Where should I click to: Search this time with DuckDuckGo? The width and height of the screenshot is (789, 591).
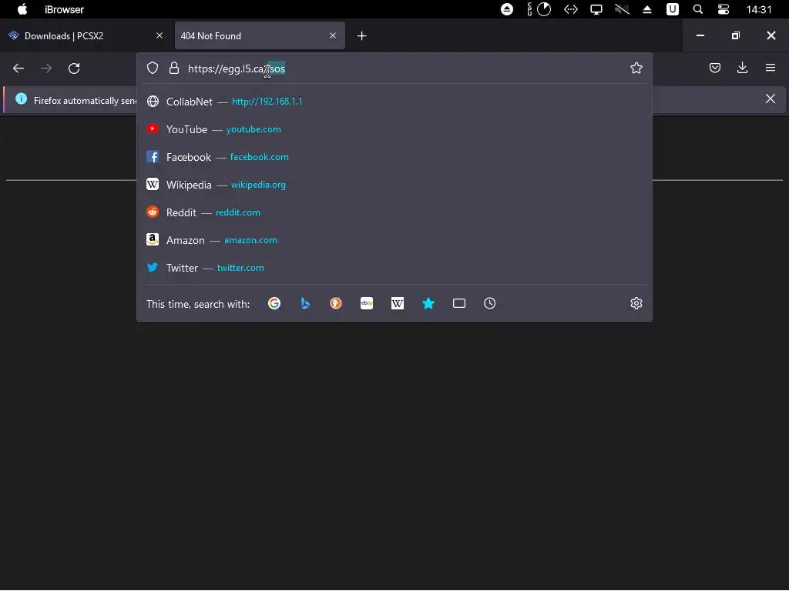click(336, 303)
